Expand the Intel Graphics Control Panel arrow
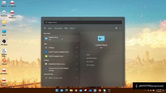The height and width of the screenshot is (93, 166). (x=77, y=52)
